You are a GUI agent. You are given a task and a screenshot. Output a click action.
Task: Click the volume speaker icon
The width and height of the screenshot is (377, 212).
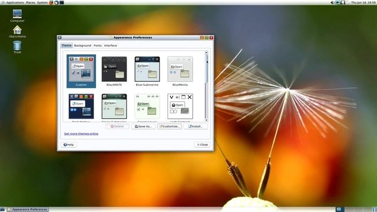click(x=332, y=2)
